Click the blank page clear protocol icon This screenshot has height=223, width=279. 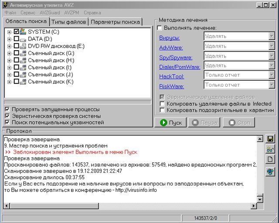pos(270,160)
